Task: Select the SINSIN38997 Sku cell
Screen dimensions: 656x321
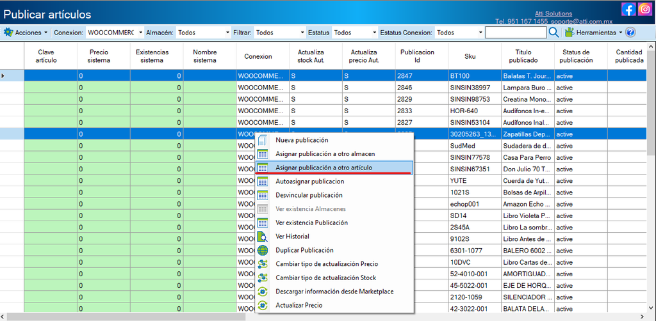Action: pyautogui.click(x=475, y=88)
